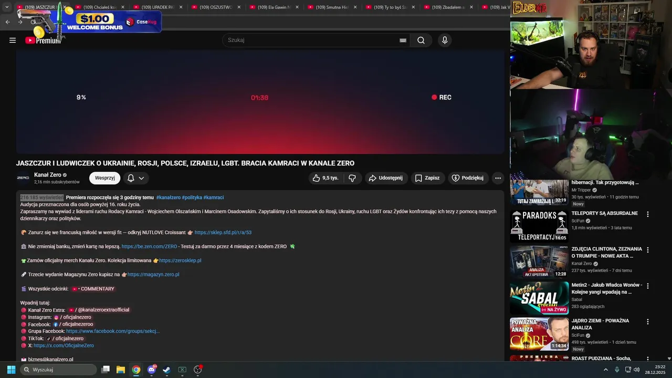Close the Chciałeś tab
Viewport: 672px width, 378px height.
coord(123,7)
